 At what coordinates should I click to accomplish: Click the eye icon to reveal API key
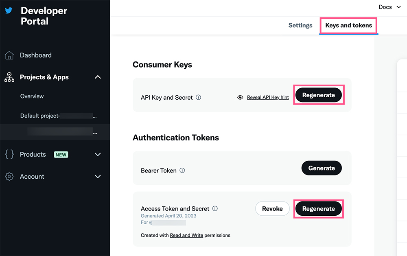(x=240, y=97)
